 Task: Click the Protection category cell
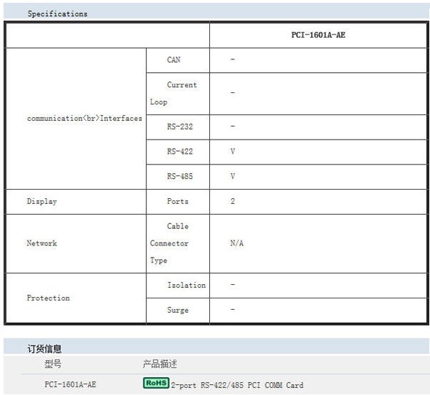pos(48,298)
